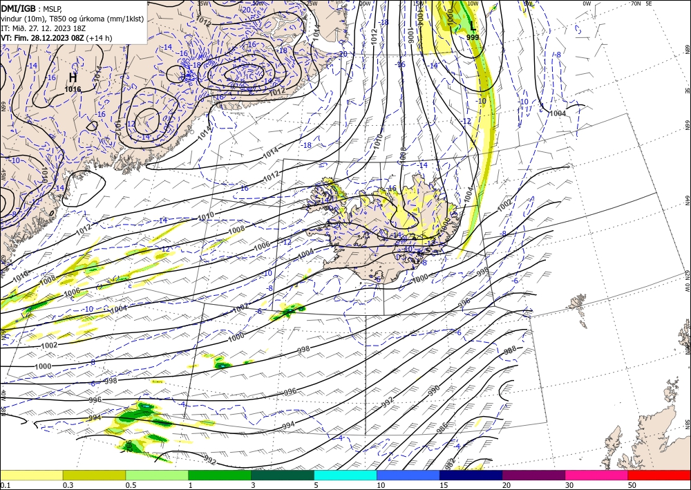This screenshot has height=490, width=691.
Task: Click the "DMI/IGB" title text
Action: click(x=19, y=8)
